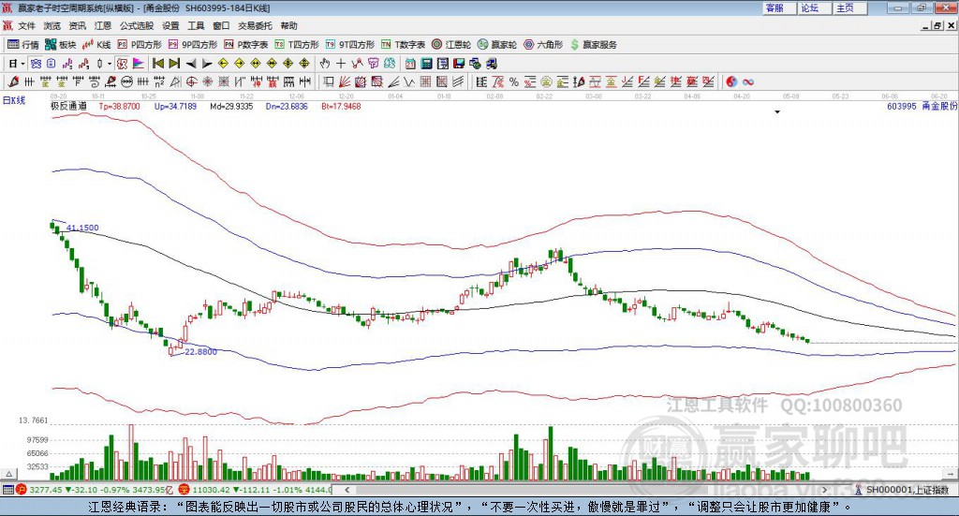The width and height of the screenshot is (959, 516).
Task: Expand the candlestick style dropdown arrow
Action: (x=110, y=64)
